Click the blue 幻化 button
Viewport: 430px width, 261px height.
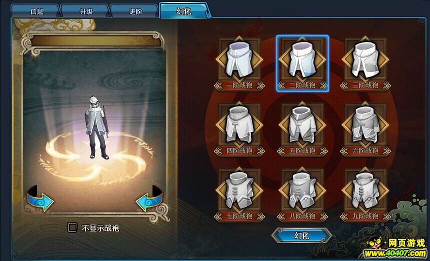coord(301,235)
